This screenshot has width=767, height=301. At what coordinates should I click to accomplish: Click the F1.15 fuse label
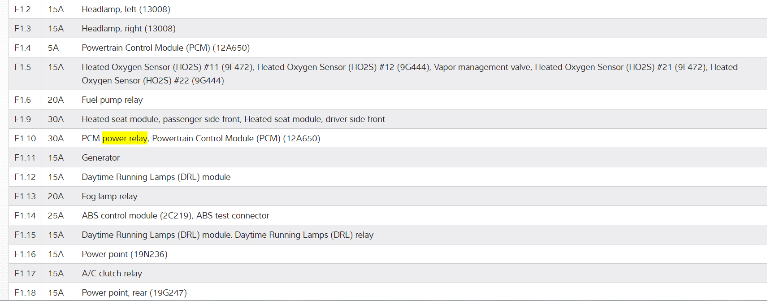[25, 235]
